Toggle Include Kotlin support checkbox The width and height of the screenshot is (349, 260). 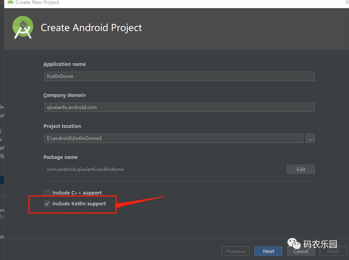pyautogui.click(x=47, y=203)
